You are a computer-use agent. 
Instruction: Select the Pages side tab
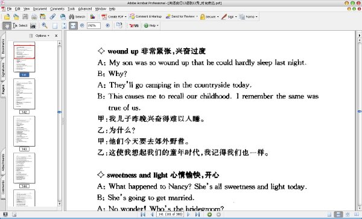point(3,89)
